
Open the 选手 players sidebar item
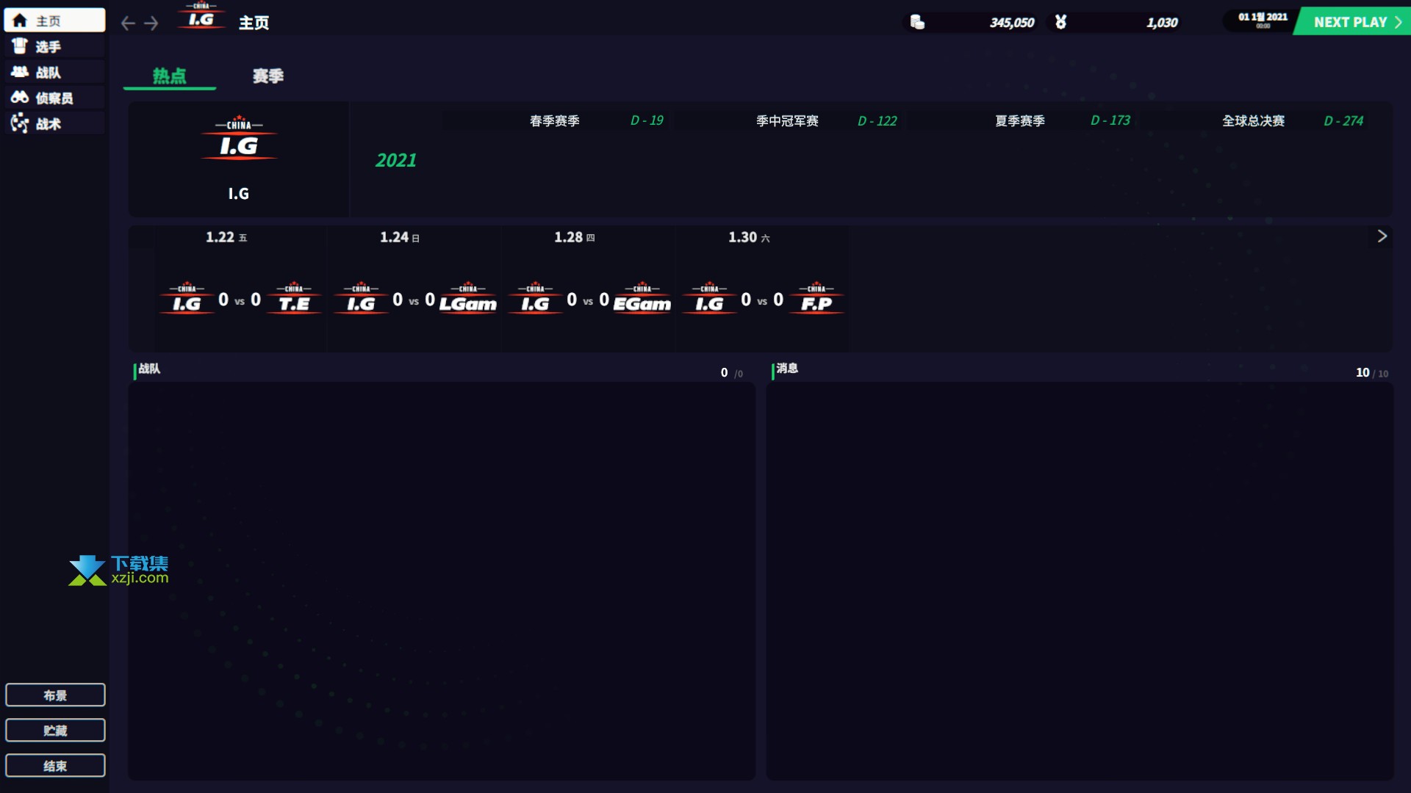54,46
